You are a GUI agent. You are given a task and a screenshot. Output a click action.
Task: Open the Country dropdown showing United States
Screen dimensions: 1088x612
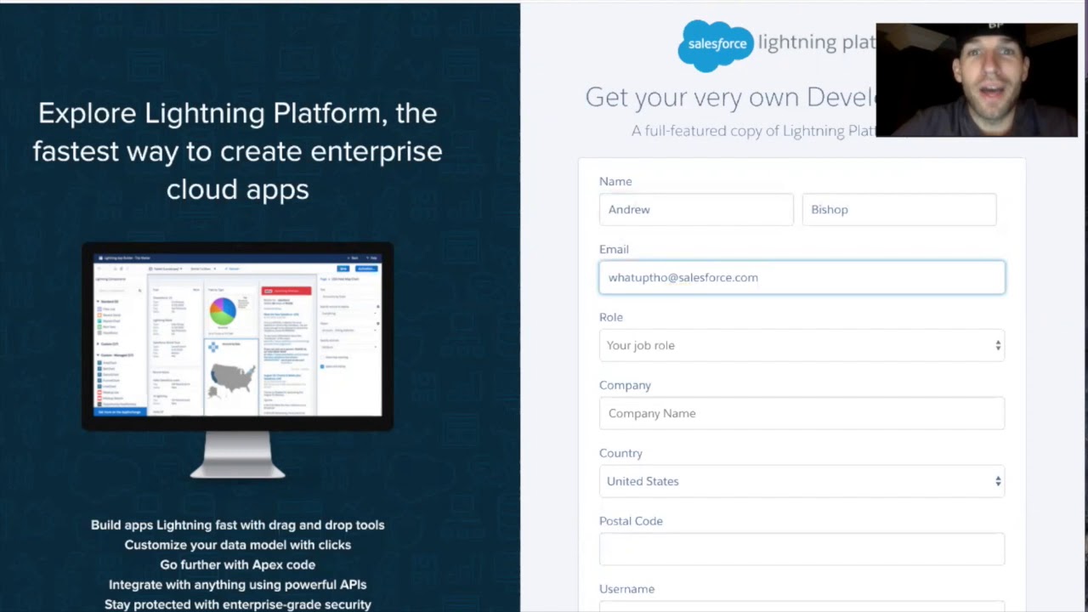(802, 481)
